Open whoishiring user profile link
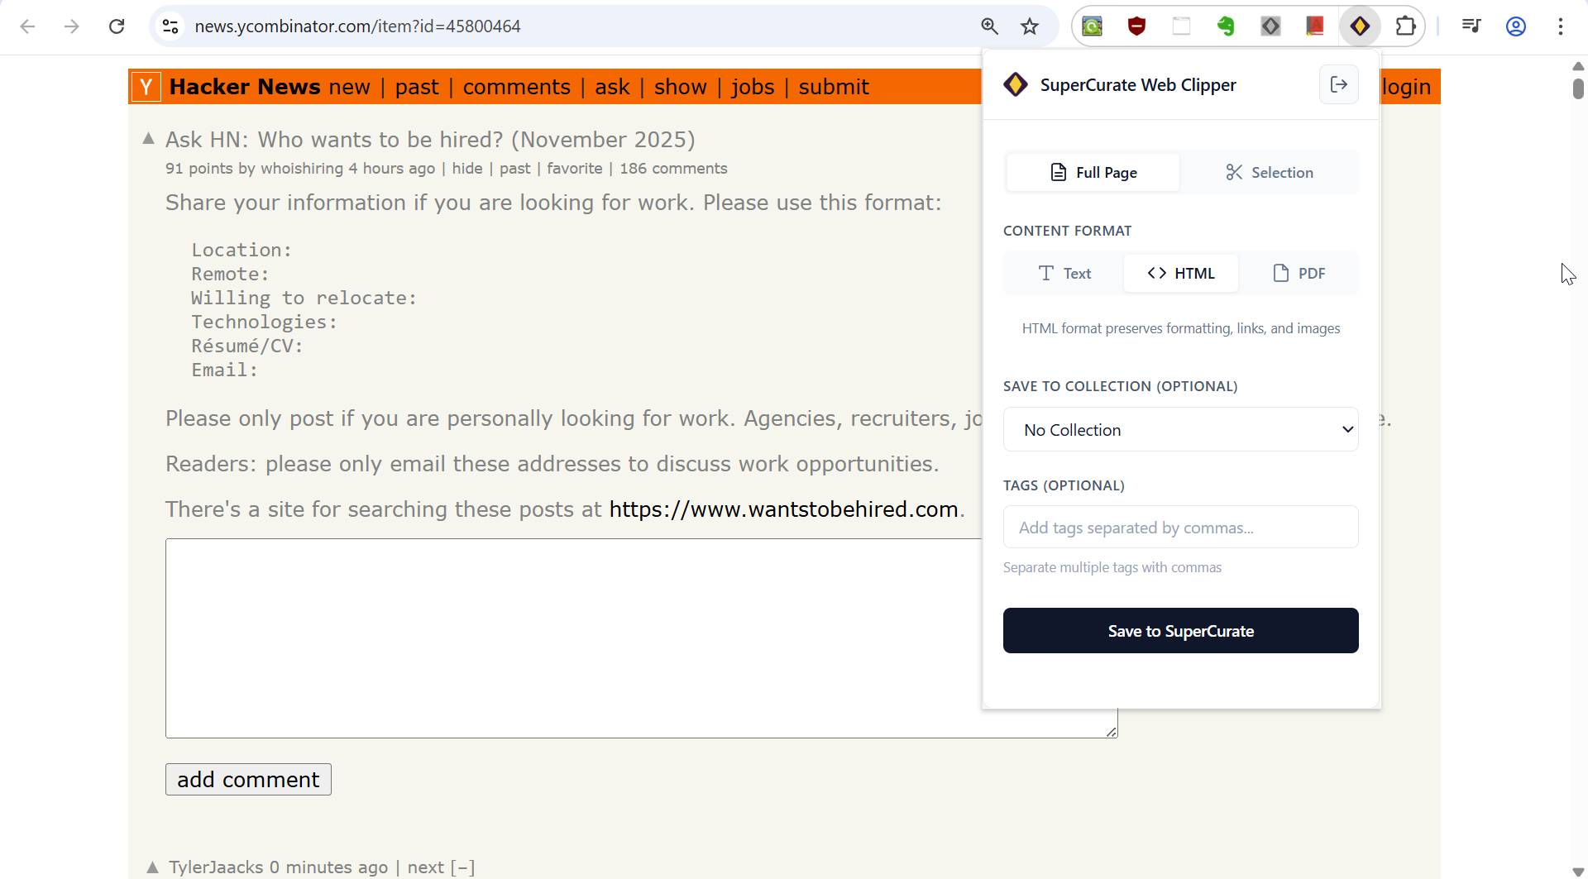 pyautogui.click(x=302, y=169)
